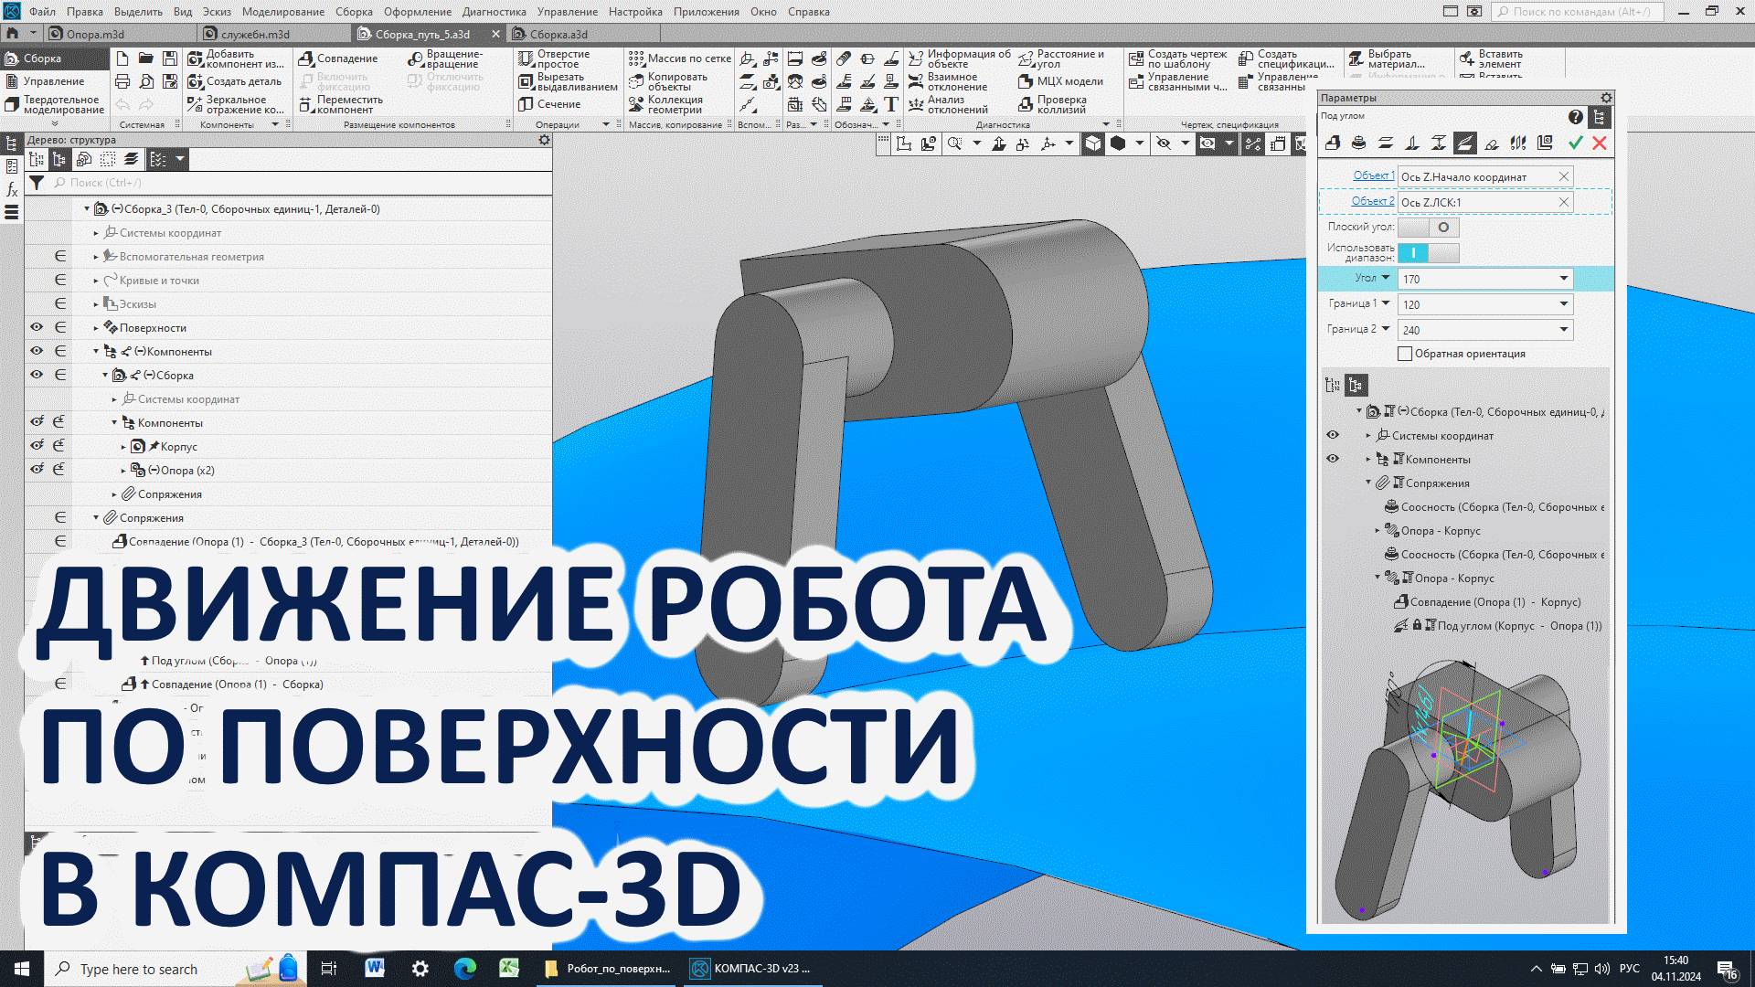Toggle visibility of Системы координат in Parameters tree

coord(1333,435)
